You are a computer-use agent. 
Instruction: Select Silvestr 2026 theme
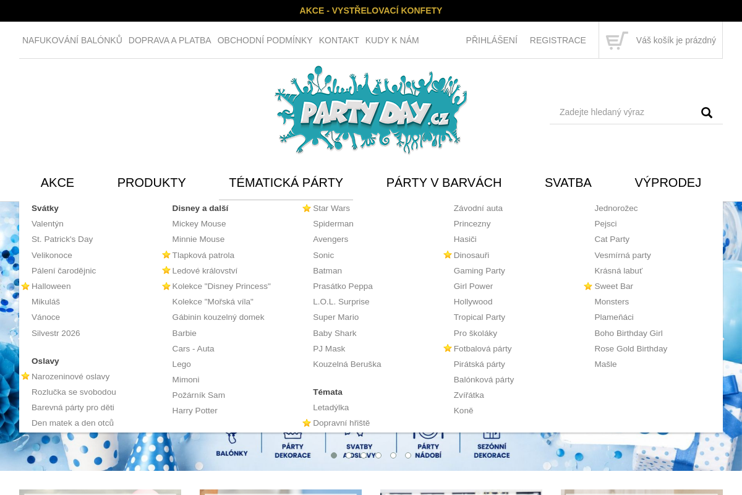click(x=56, y=333)
